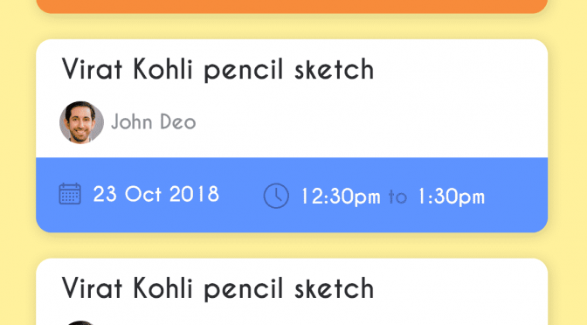Click empty white area right of John Deo
Viewport: 587px width, 325px height.
370,122
